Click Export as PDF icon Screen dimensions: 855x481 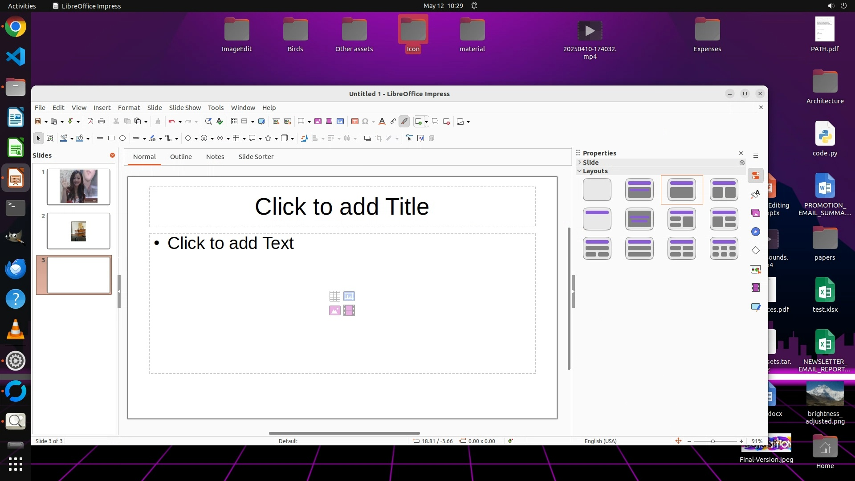90,121
